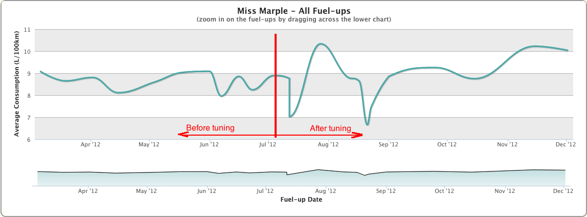Click the 'Fuel-up Date' axis title
This screenshot has width=587, height=217.
click(x=301, y=200)
